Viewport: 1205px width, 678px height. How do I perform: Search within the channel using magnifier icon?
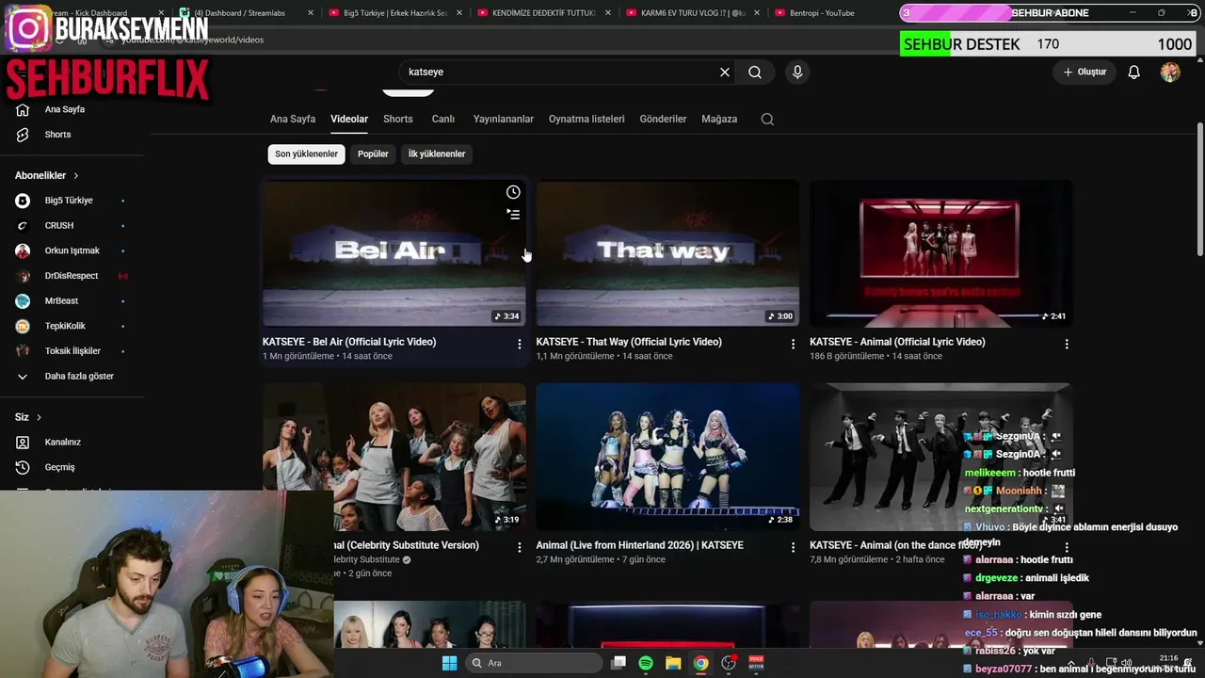767,120
